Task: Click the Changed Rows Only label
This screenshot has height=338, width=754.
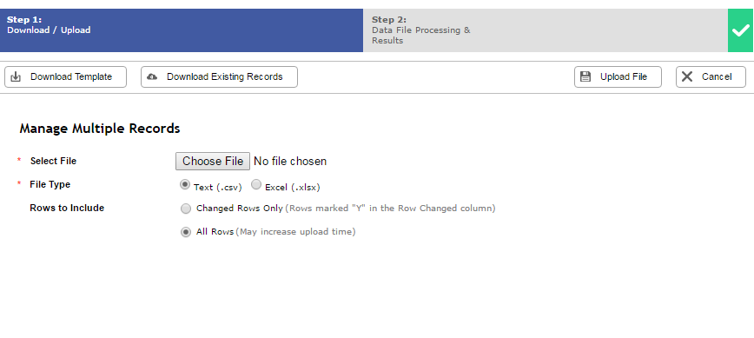Action: tap(240, 209)
